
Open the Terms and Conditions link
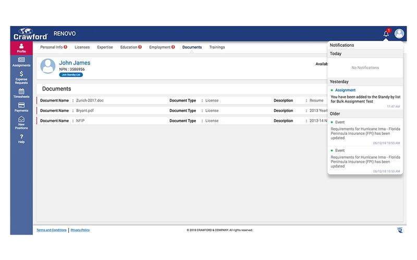(51, 230)
